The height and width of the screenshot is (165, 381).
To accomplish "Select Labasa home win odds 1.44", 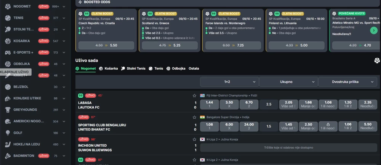I will (209, 104).
